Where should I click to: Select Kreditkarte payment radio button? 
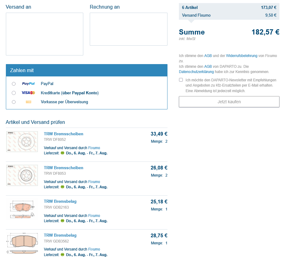pos(14,93)
